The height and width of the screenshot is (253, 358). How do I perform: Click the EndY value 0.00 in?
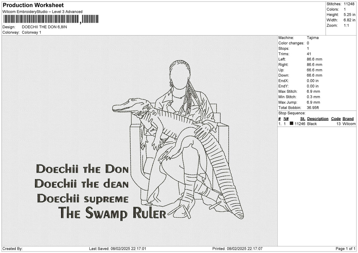[313, 86]
